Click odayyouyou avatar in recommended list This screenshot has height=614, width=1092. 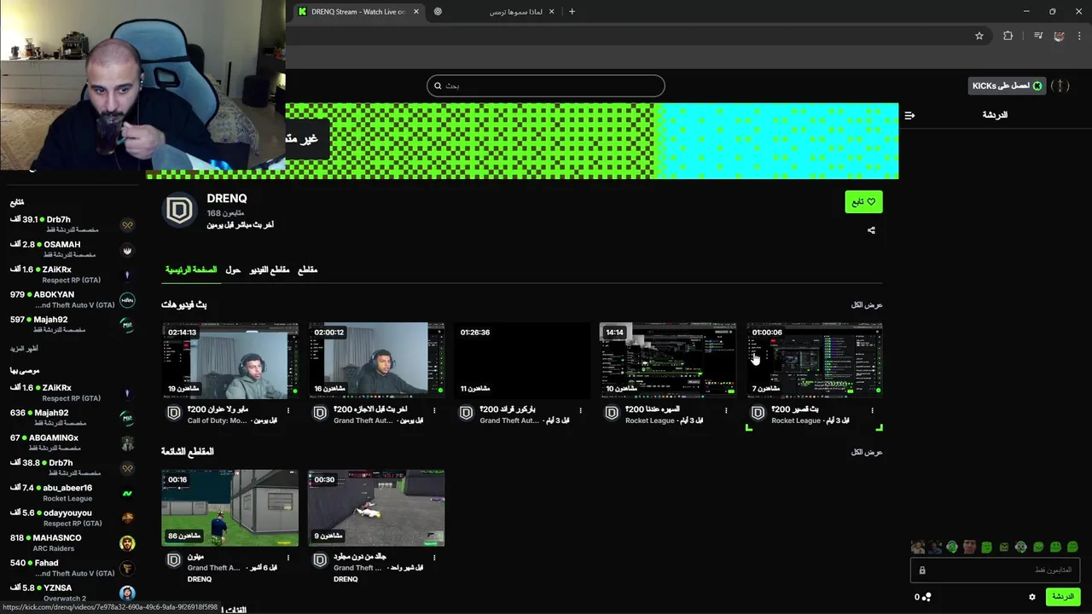[x=127, y=518]
